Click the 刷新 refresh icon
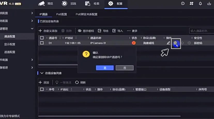Viewport: 214px width, 119px height. click(x=77, y=82)
